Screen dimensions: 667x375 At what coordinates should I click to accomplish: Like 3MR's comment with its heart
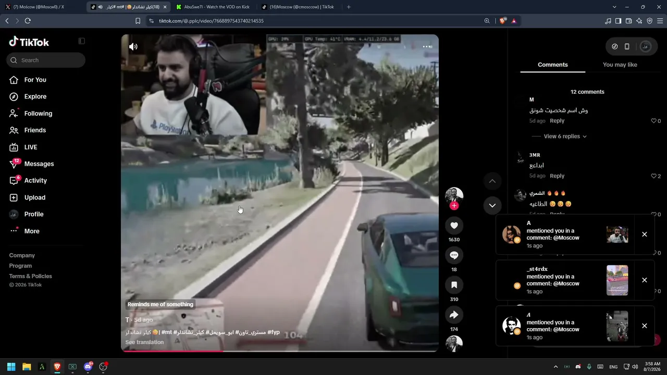[654, 176]
